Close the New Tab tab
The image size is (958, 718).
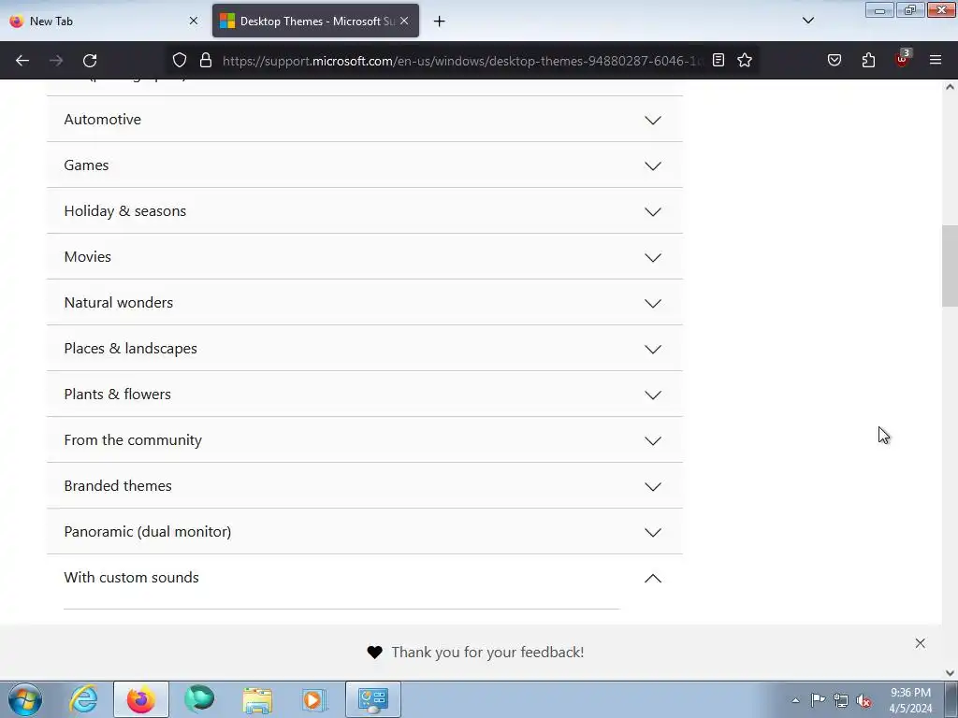pos(193,21)
